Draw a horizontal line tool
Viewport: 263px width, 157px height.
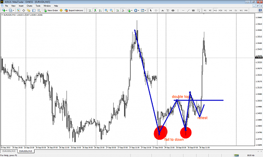tap(183, 11)
